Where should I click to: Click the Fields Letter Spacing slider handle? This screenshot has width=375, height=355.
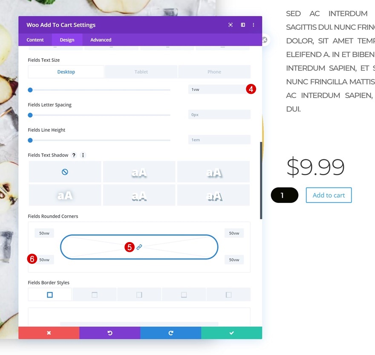[x=30, y=115]
